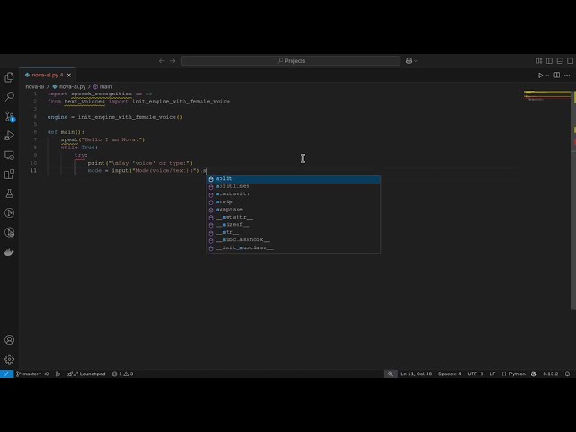Open the Testing flask view
The width and height of the screenshot is (576, 432).
(x=10, y=193)
